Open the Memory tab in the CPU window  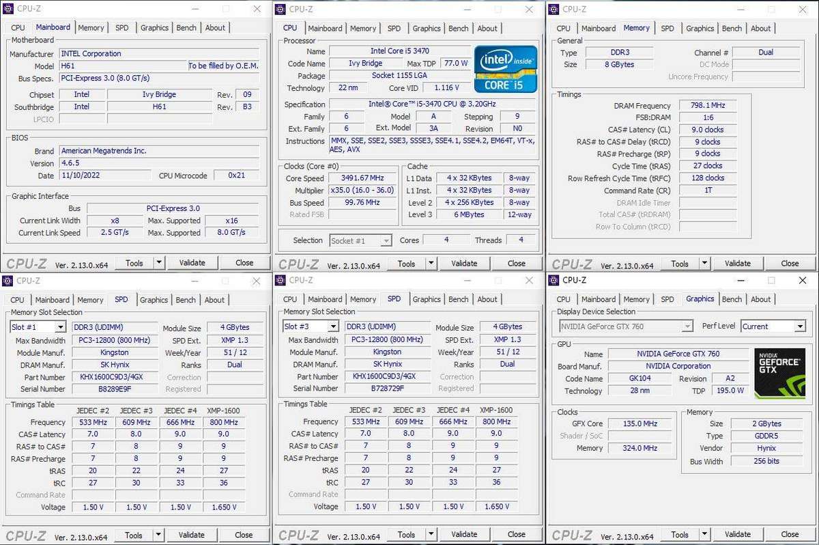[x=363, y=28]
